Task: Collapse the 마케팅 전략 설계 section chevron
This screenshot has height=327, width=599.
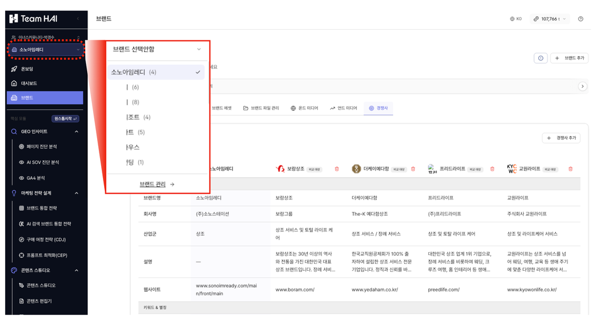Action: point(77,193)
